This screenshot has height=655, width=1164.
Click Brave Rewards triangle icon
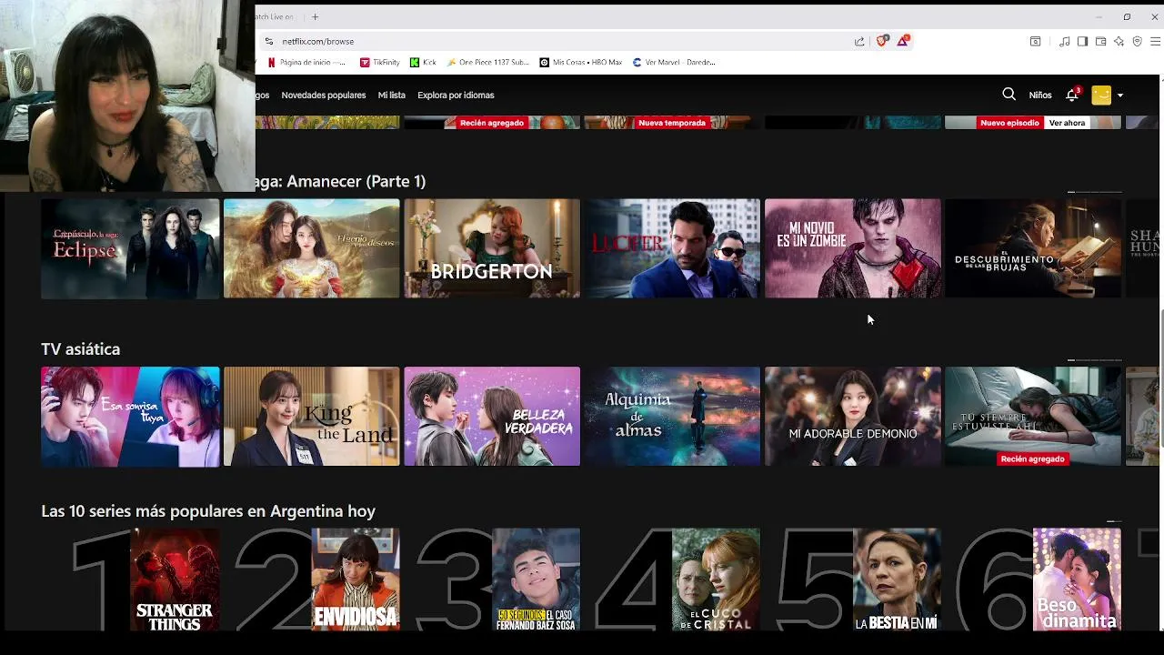903,41
